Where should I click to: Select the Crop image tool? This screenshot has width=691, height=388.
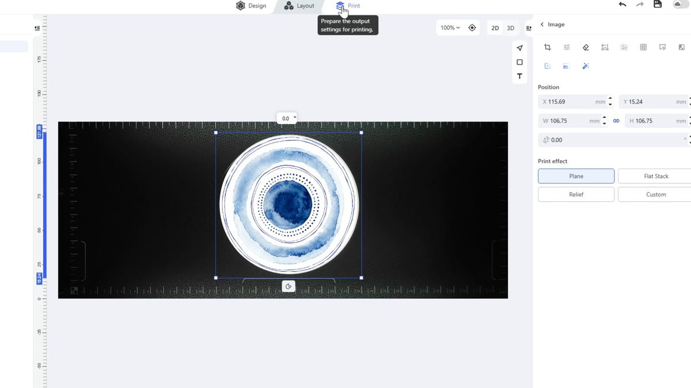point(548,47)
